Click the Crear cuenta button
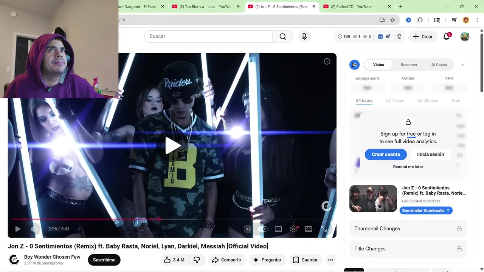Screen dimensions: 484x272 tap(386, 154)
